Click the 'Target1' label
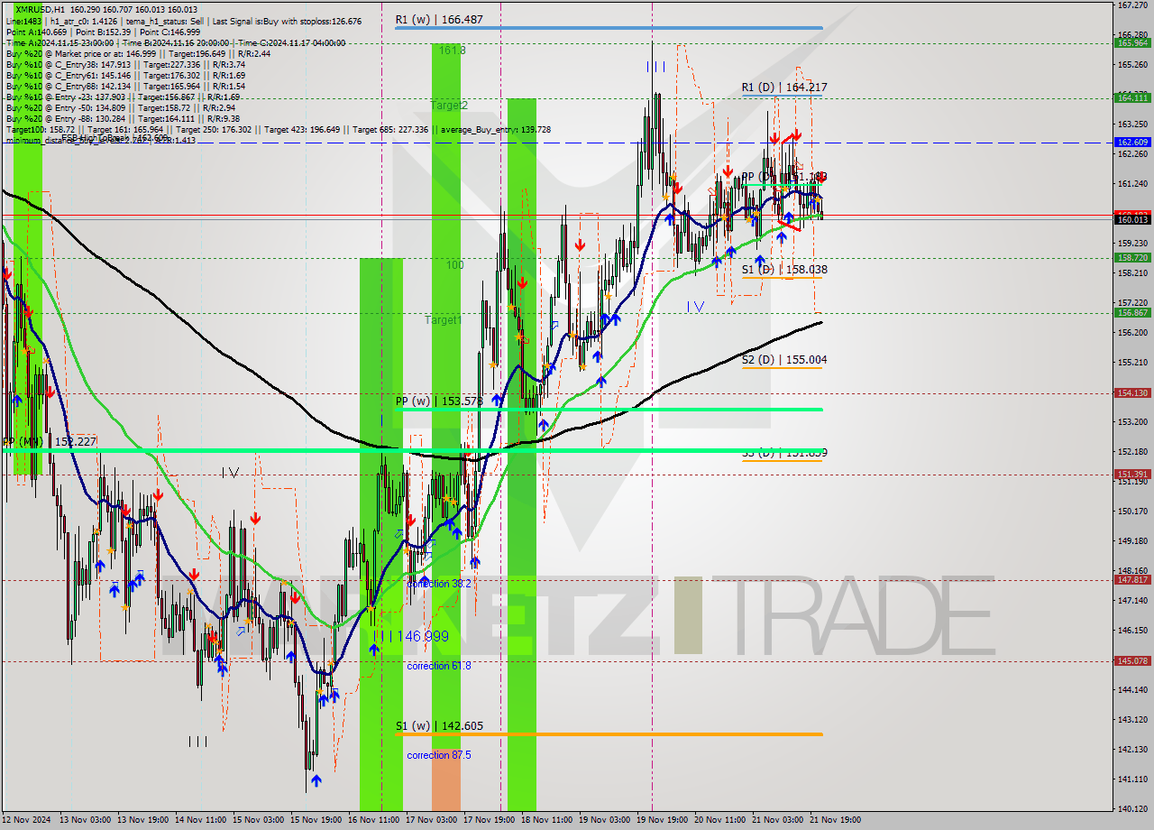This screenshot has width=1154, height=830. (x=443, y=320)
